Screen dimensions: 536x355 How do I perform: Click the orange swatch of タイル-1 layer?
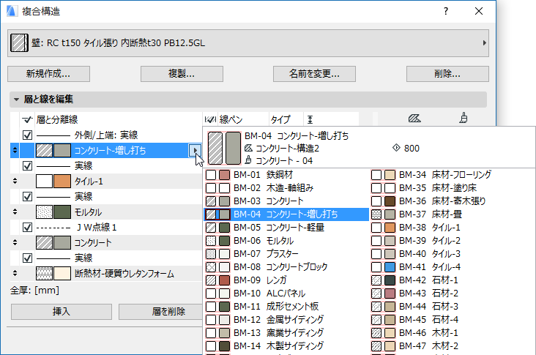point(62,181)
